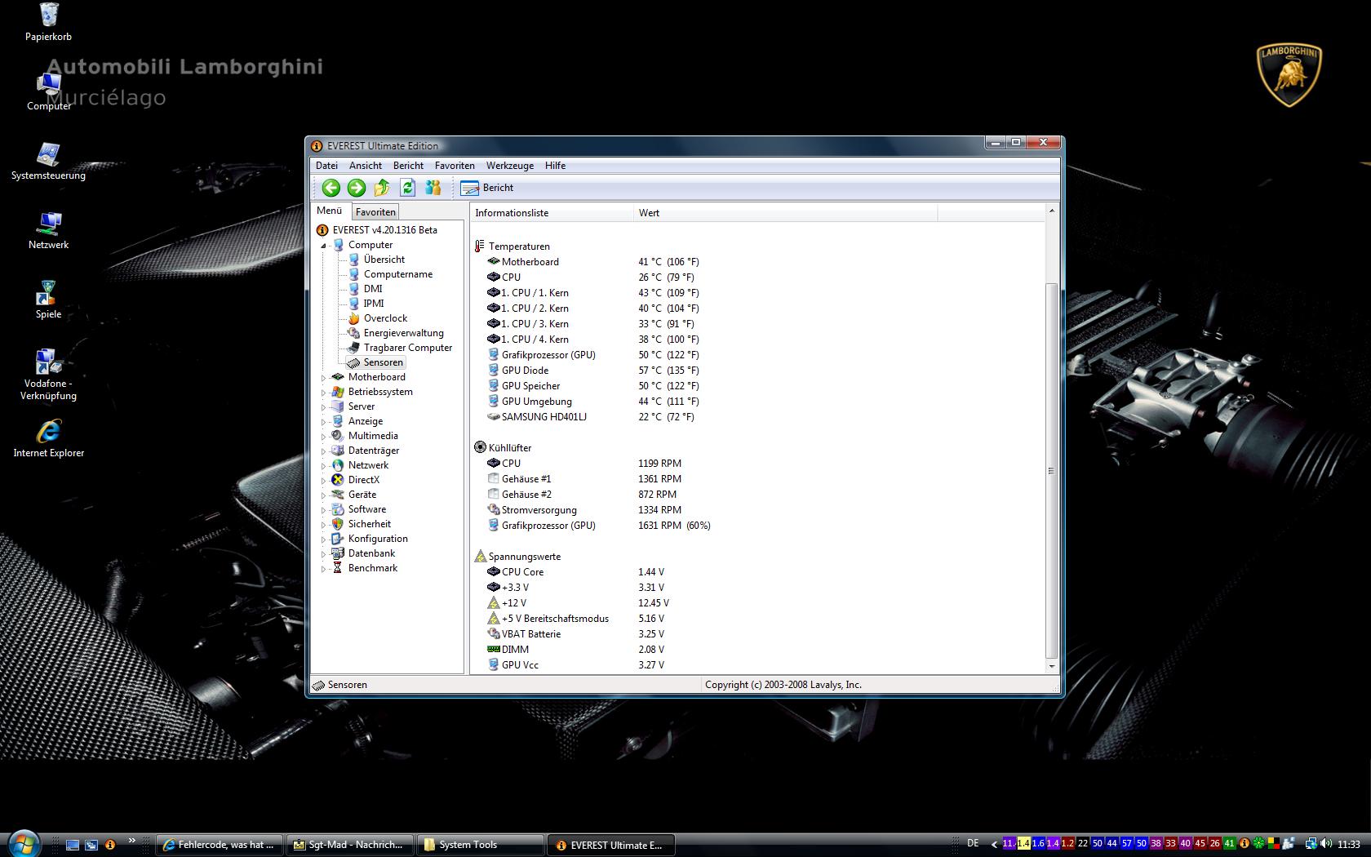
Task: Refresh the sensor readings via toolbar icon
Action: click(407, 188)
